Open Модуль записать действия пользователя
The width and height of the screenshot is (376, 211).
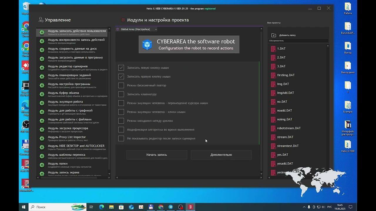tap(72, 32)
